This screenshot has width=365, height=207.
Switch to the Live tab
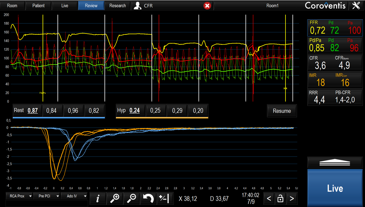[x=65, y=6]
